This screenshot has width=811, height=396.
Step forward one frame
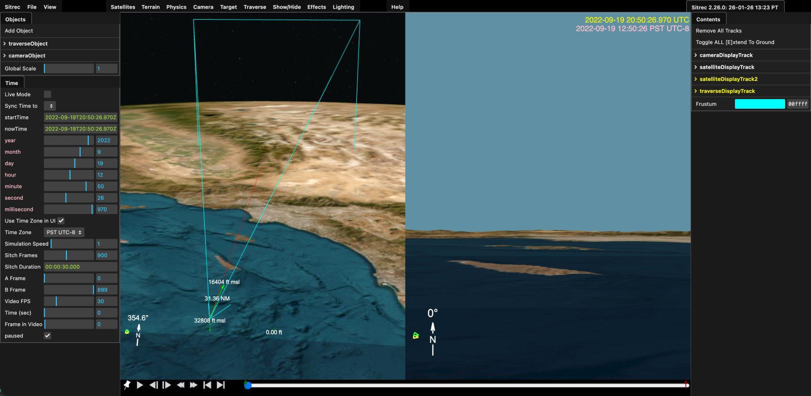pyautogui.click(x=167, y=385)
